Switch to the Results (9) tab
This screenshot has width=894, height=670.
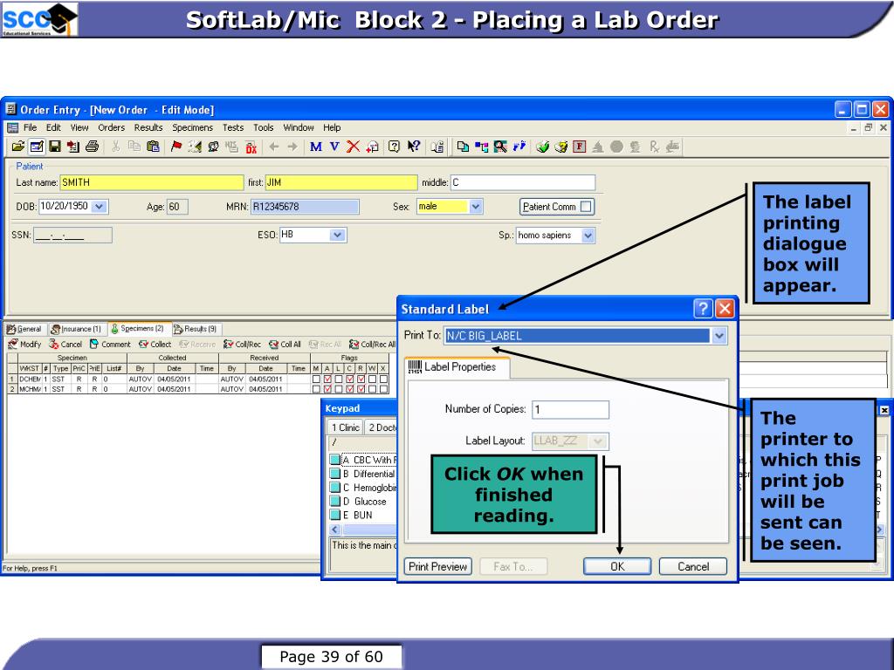195,329
